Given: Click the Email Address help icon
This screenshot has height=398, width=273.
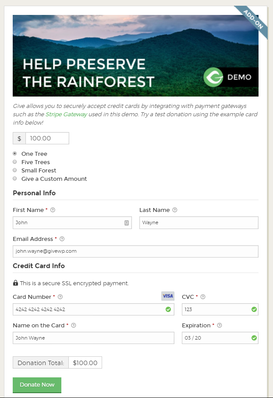Looking at the screenshot, I should 62,239.
